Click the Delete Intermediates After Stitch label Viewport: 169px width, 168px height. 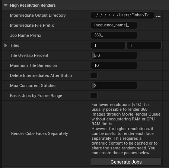click(x=41, y=75)
